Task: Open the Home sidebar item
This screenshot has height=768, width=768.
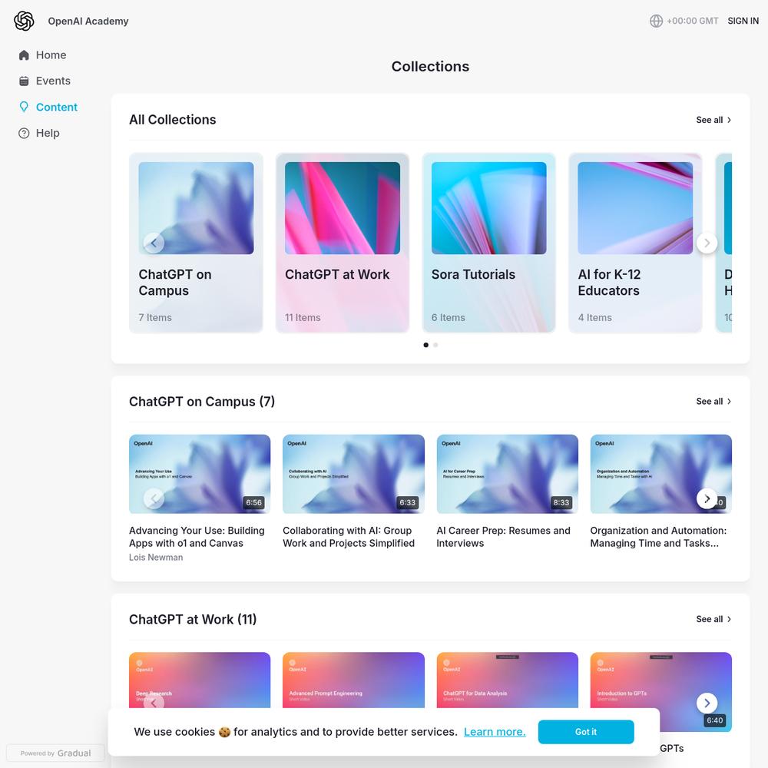Action: pyautogui.click(x=42, y=55)
